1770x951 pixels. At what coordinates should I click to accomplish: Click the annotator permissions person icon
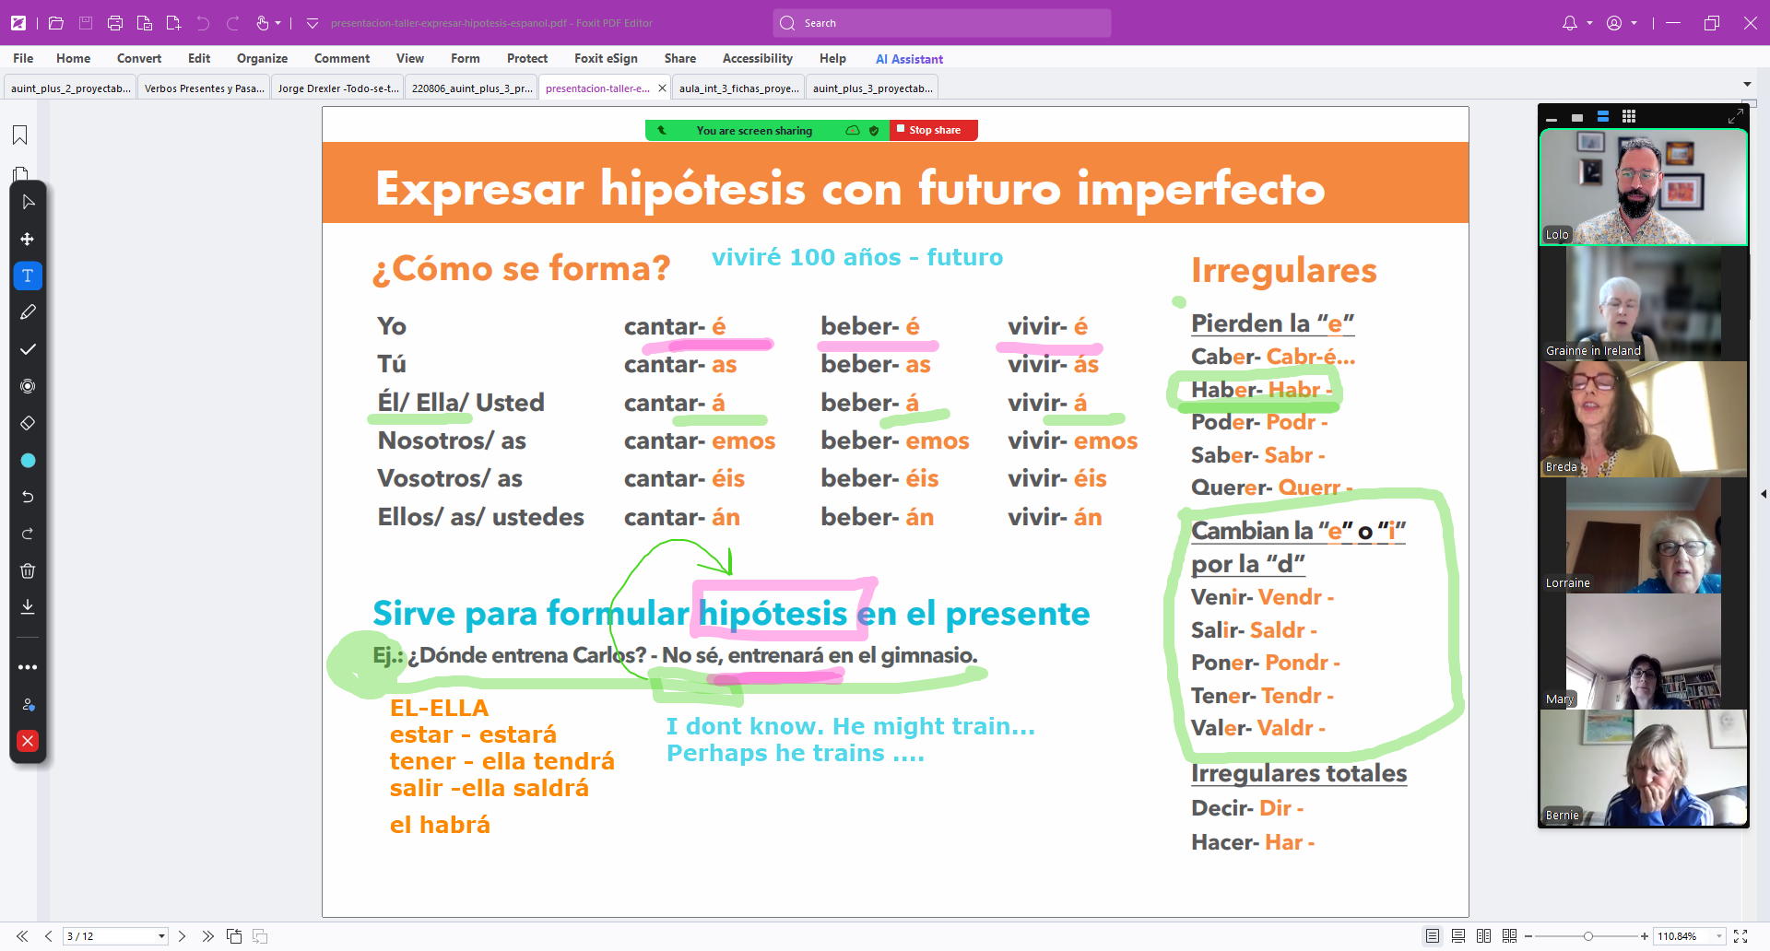(28, 704)
